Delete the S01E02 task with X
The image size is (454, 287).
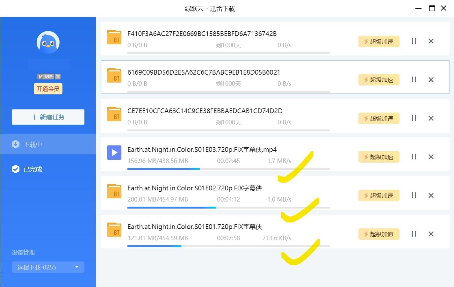[431, 195]
